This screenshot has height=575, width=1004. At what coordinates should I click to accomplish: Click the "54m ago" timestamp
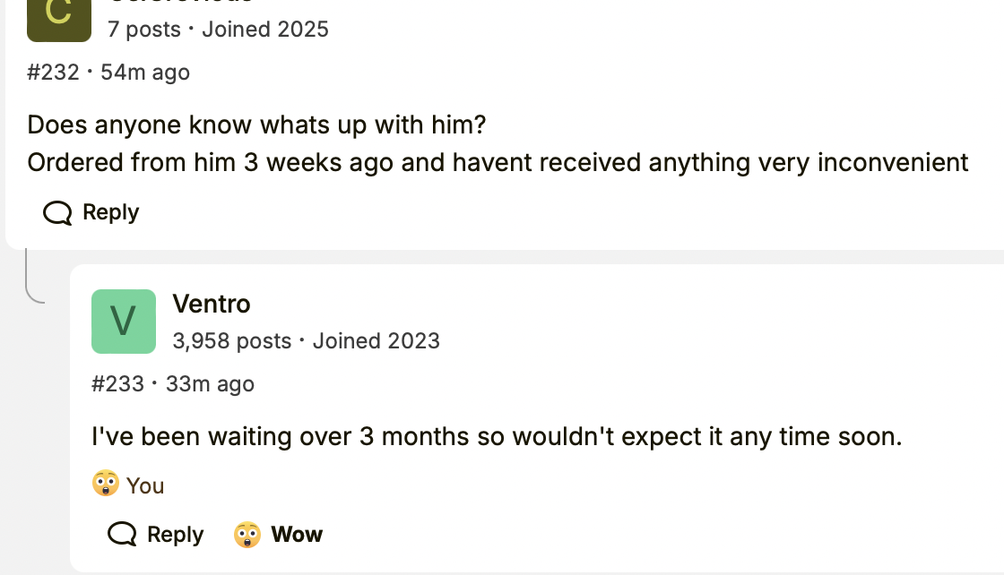(x=145, y=72)
